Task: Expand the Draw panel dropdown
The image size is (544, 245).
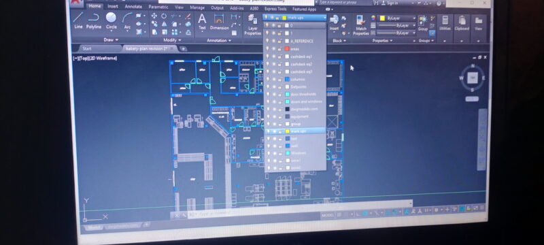Action: (112, 40)
